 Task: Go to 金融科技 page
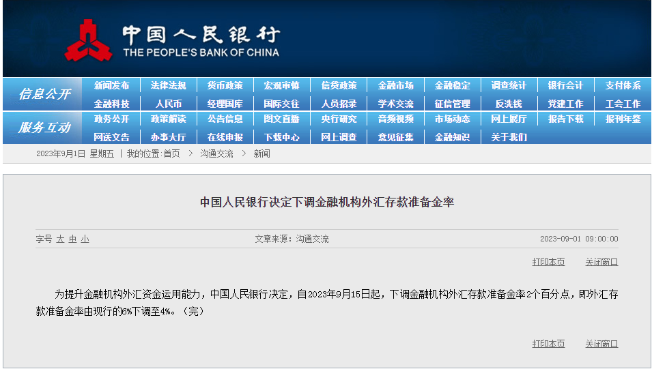(x=111, y=104)
